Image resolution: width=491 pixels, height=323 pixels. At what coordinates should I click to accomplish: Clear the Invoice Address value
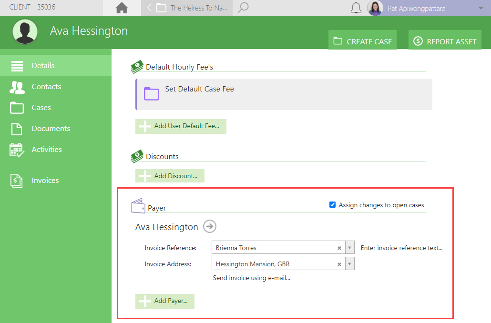coord(339,264)
